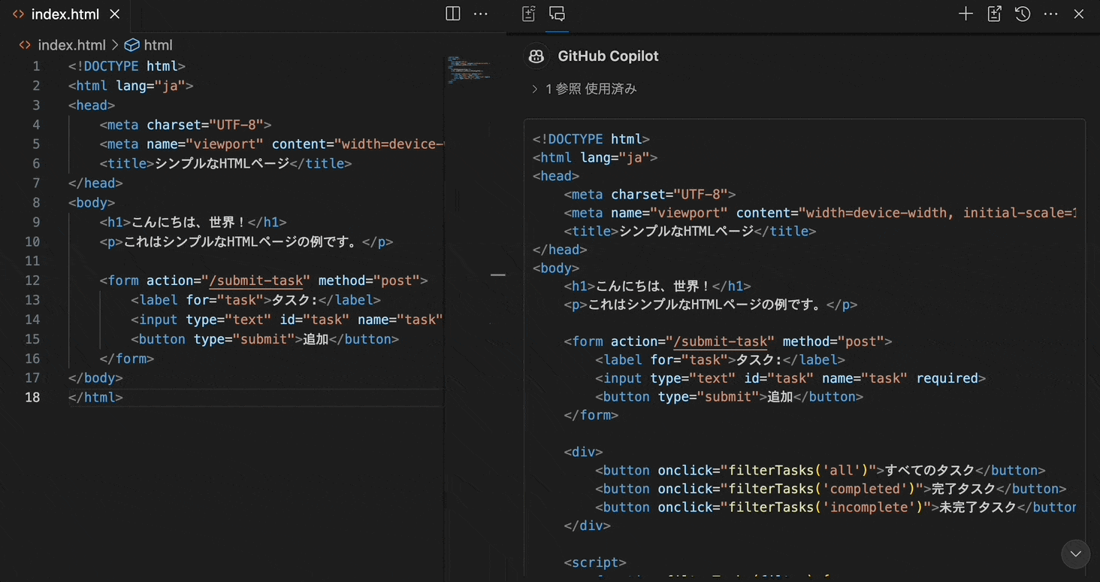Split the editor to the right
The width and height of the screenshot is (1100, 582).
pyautogui.click(x=452, y=14)
